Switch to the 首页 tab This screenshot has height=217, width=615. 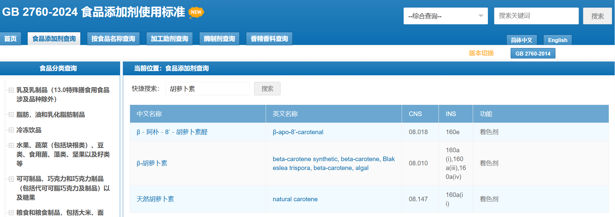[x=11, y=39]
